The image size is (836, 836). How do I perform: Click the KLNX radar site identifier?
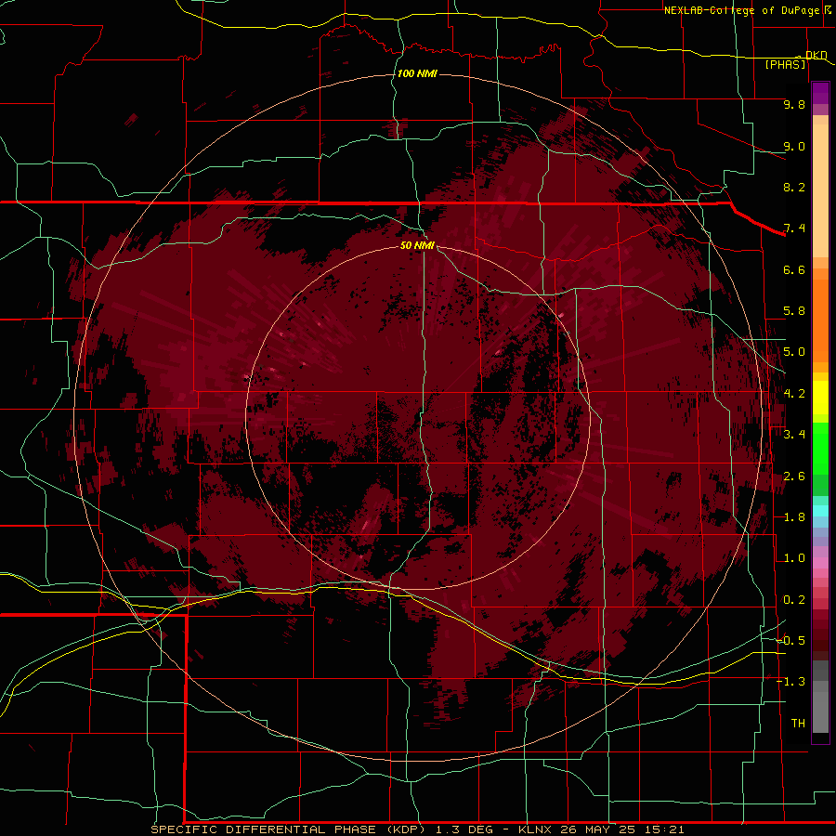(536, 829)
